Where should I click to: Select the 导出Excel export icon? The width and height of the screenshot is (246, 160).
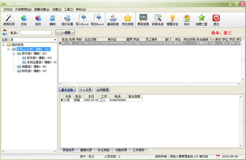coord(97,18)
